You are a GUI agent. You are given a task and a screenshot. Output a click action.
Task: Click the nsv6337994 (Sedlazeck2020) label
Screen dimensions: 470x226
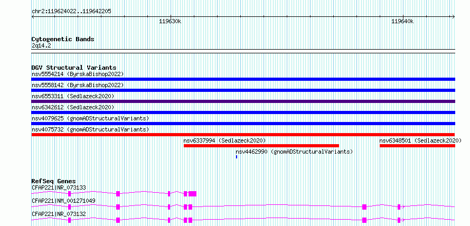[x=224, y=140]
